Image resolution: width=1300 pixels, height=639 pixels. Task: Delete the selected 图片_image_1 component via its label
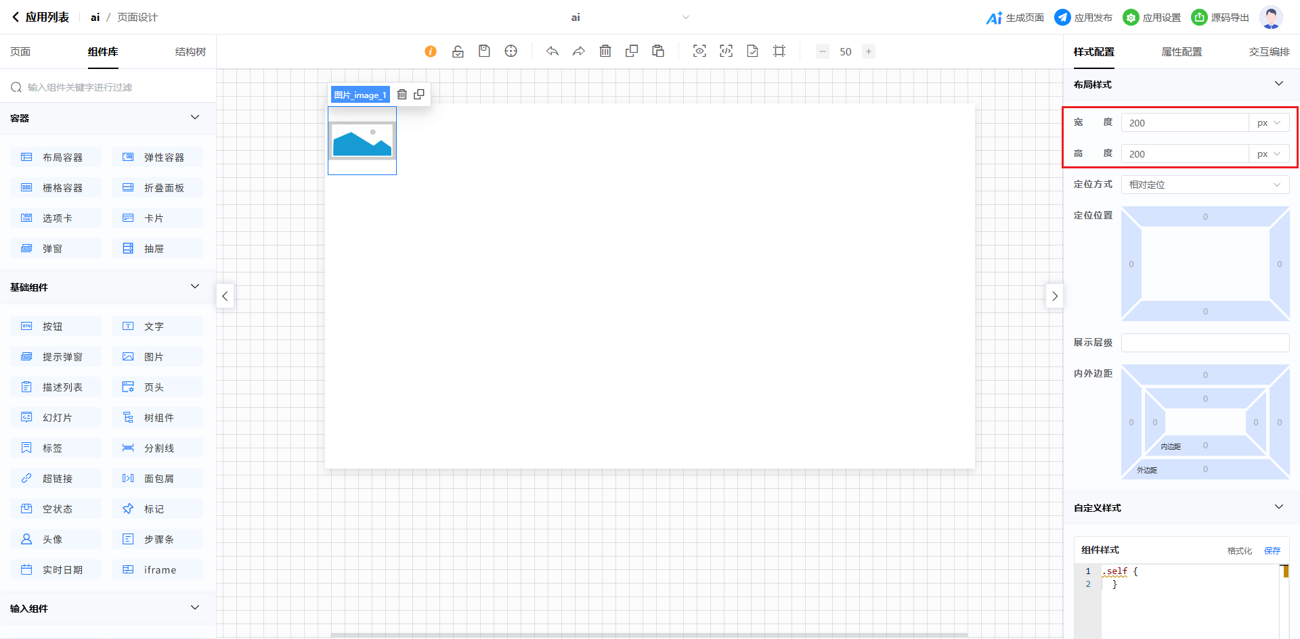(x=402, y=95)
